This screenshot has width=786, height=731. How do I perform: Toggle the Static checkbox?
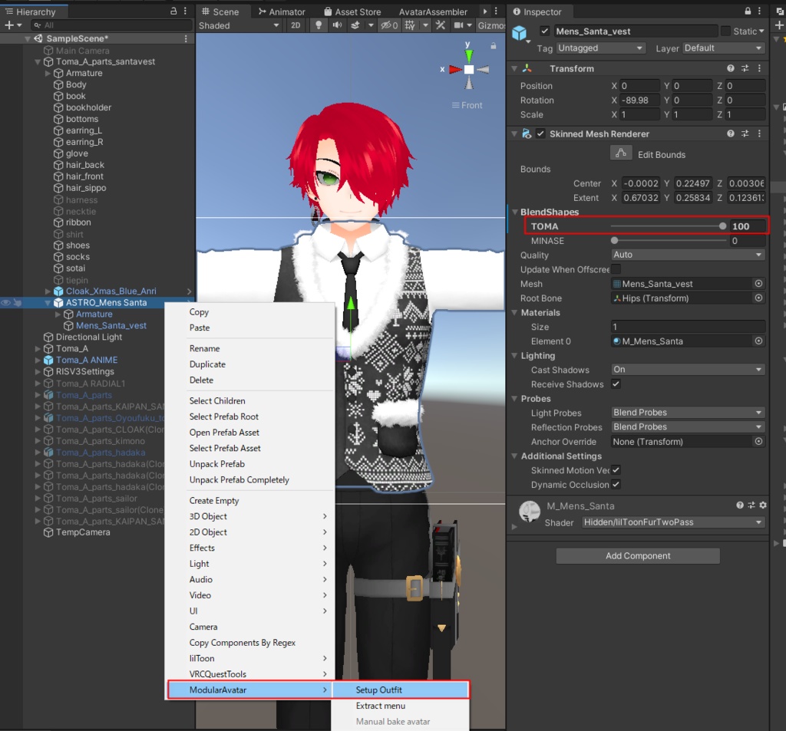coord(725,31)
